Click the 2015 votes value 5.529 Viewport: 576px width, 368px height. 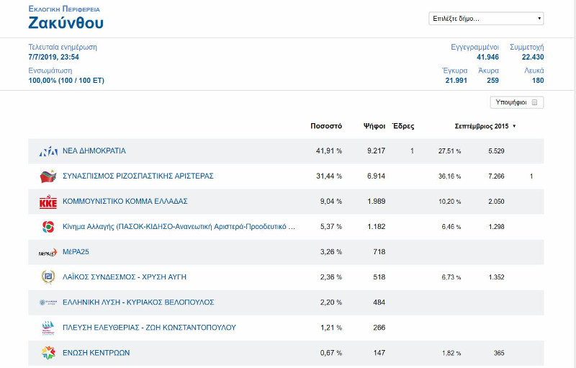pos(496,151)
